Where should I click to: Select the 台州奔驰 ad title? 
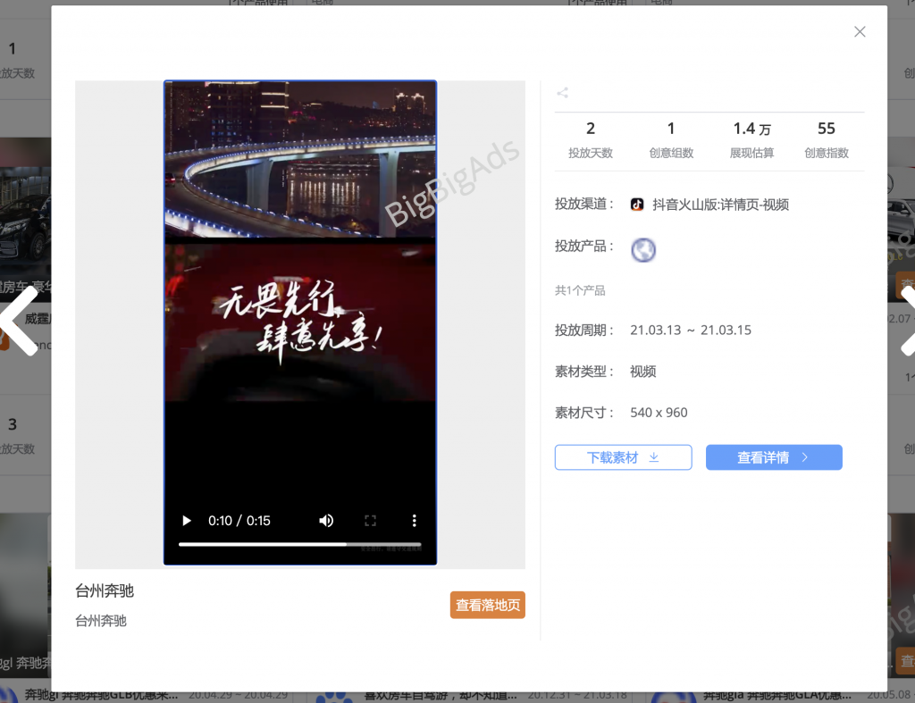105,591
